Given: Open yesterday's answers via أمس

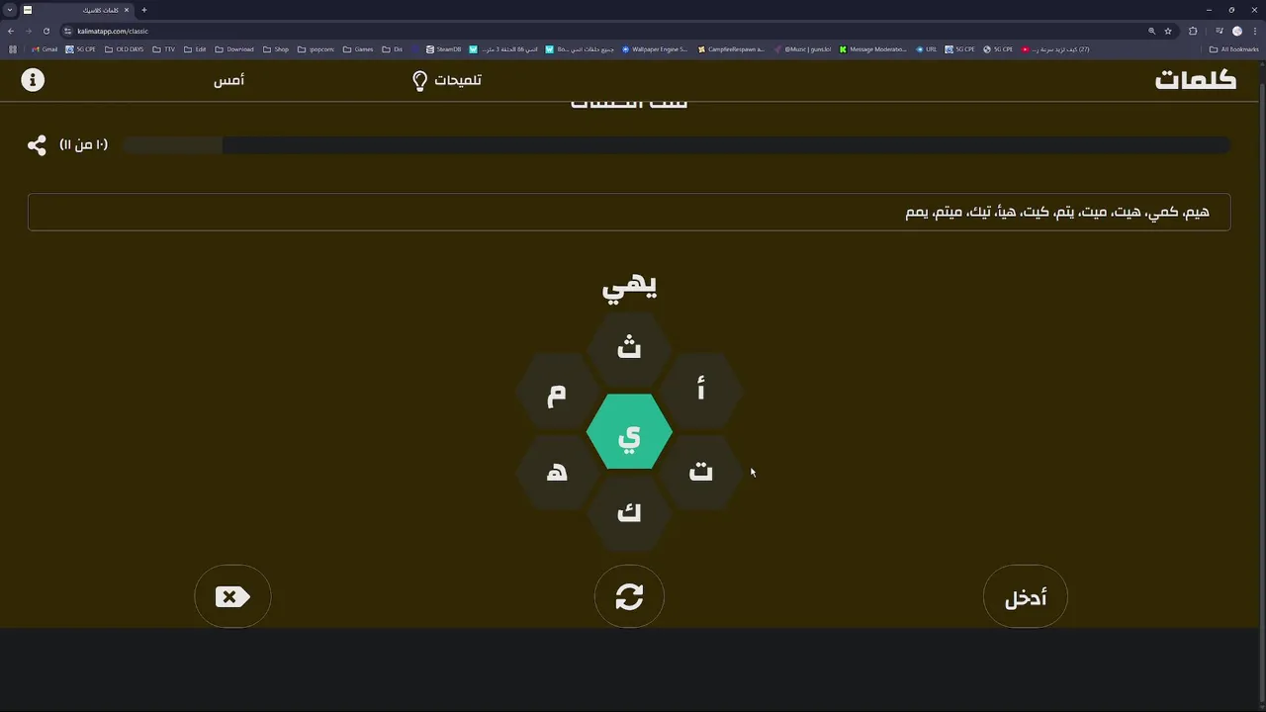Looking at the screenshot, I should pos(228,80).
